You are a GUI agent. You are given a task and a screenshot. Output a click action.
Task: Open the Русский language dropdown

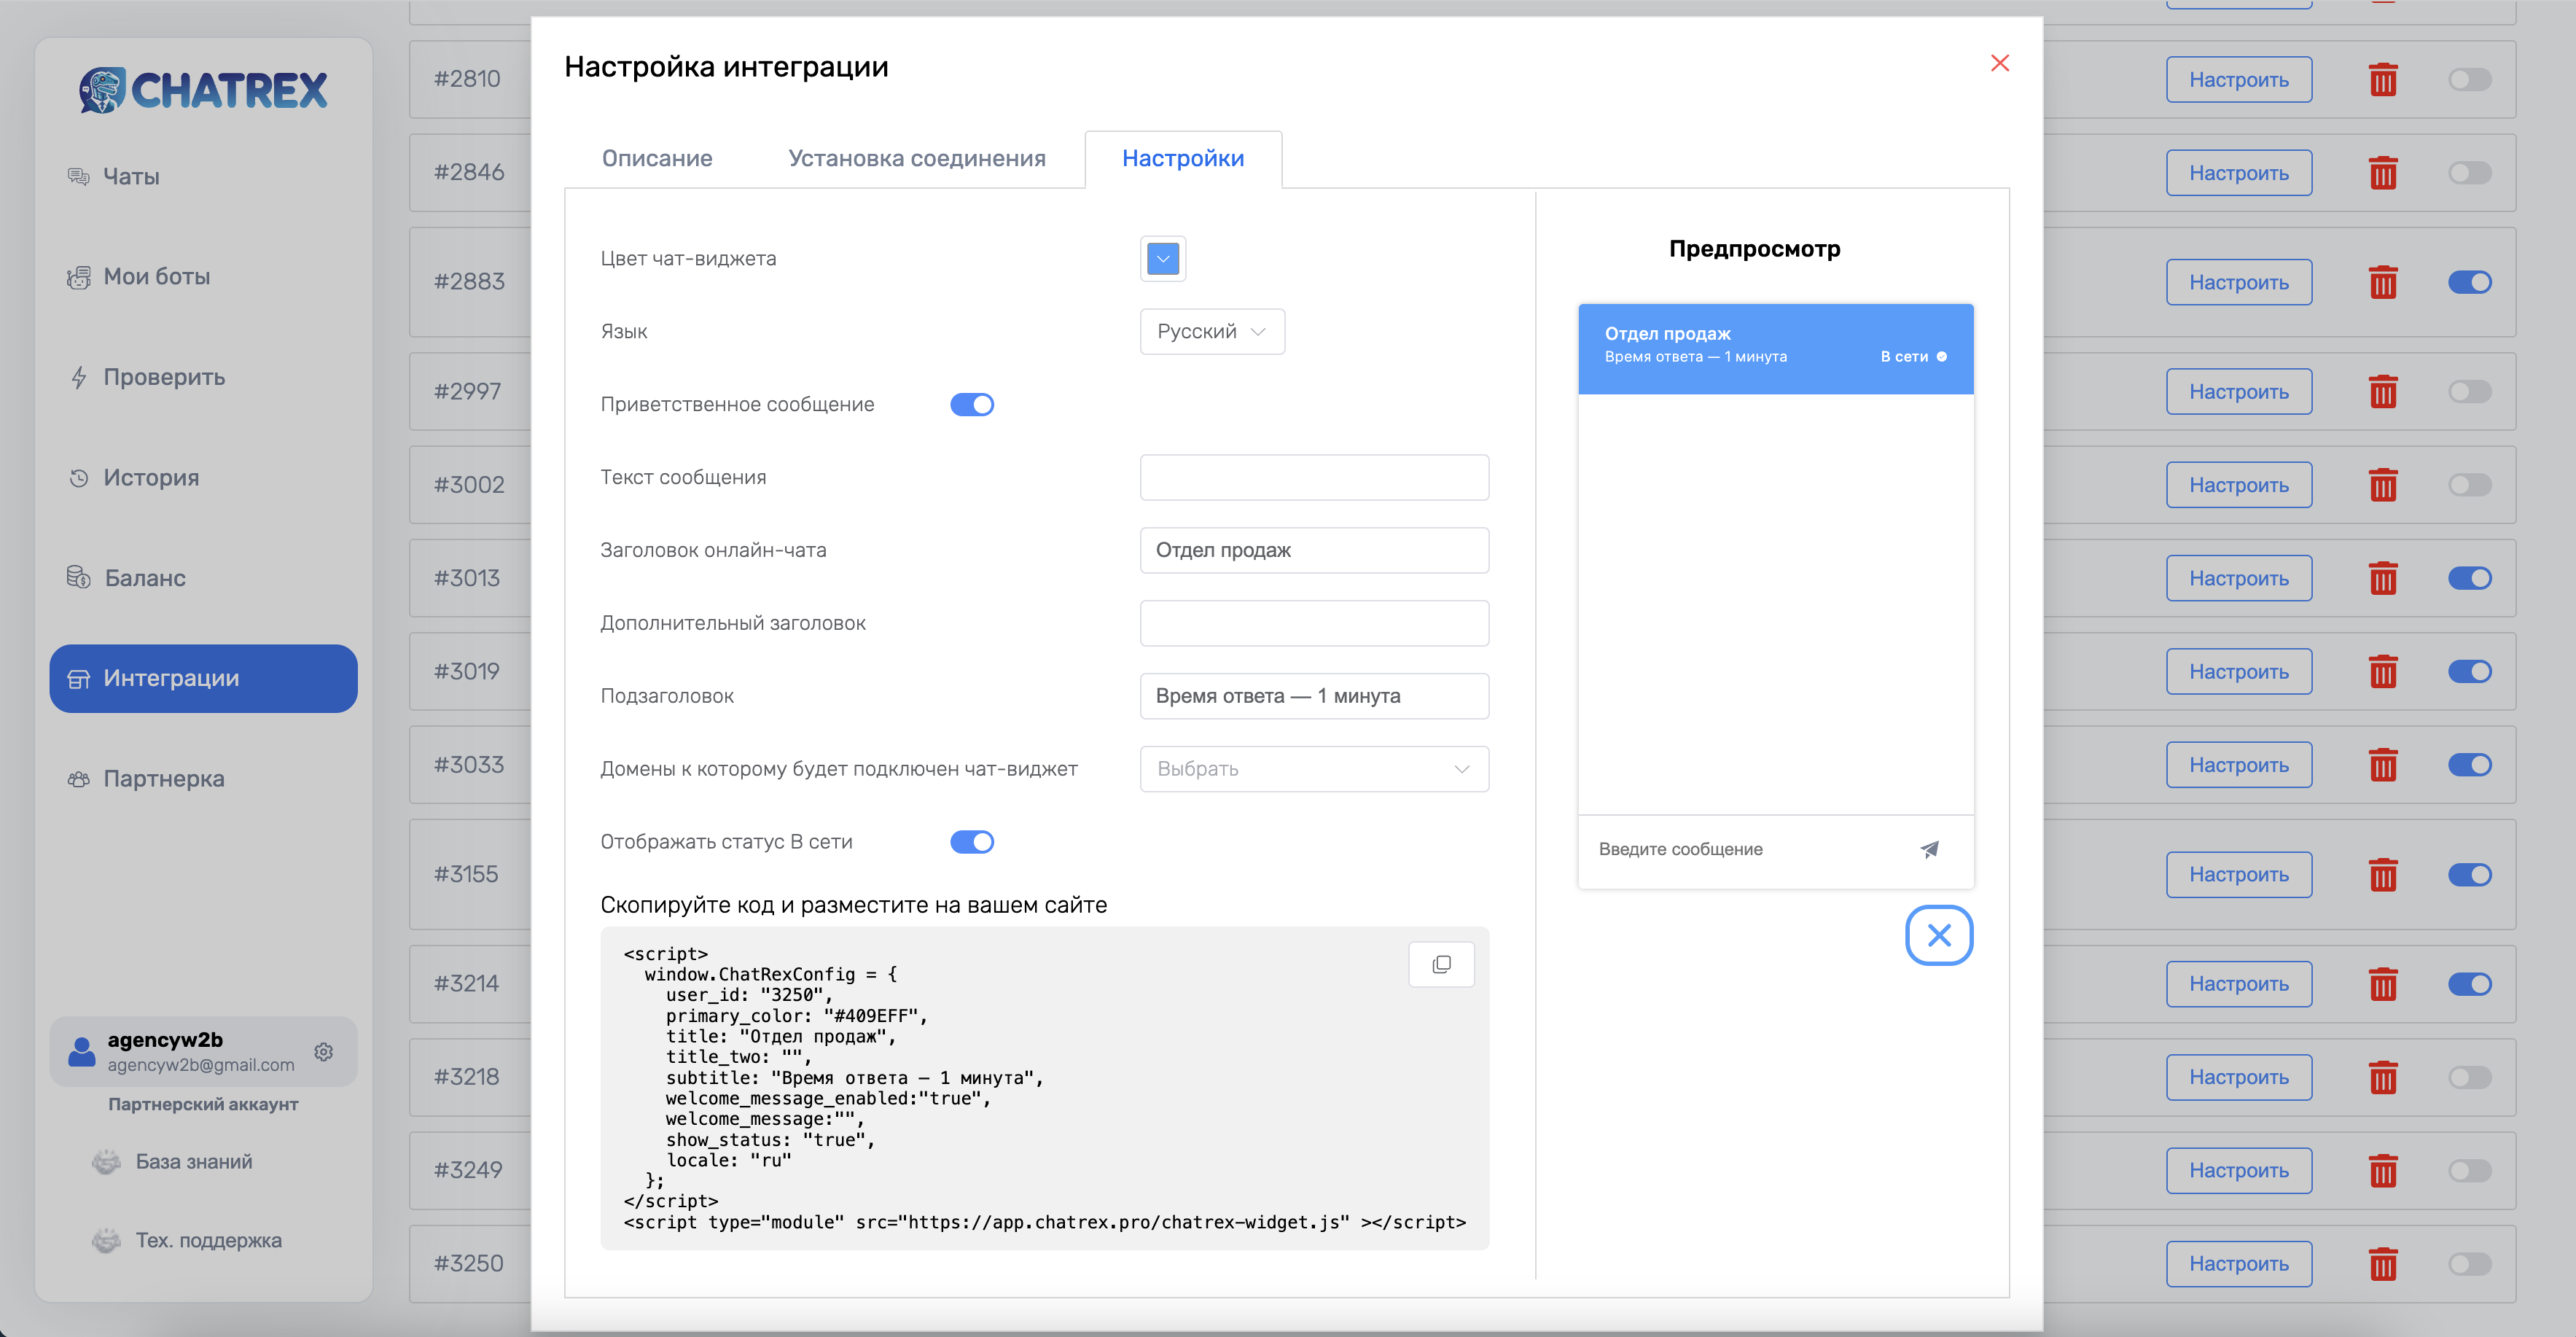pyautogui.click(x=1212, y=331)
